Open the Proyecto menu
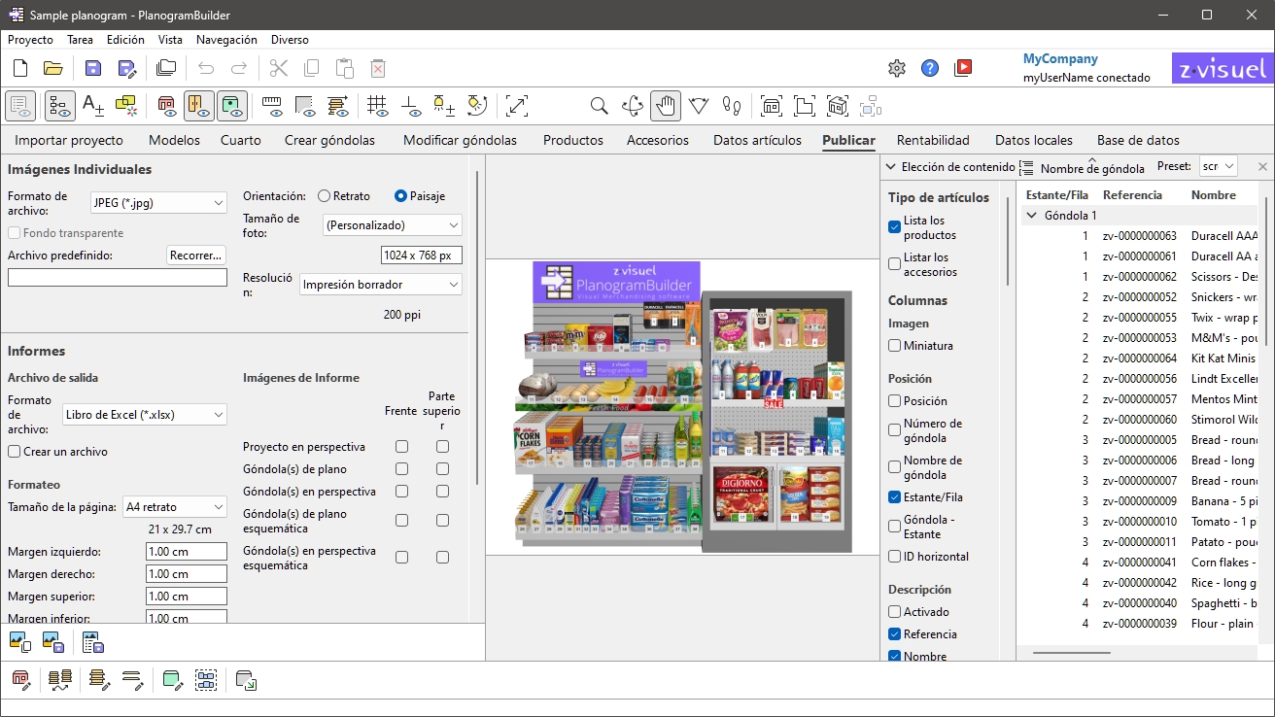The height and width of the screenshot is (717, 1275). pyautogui.click(x=30, y=40)
